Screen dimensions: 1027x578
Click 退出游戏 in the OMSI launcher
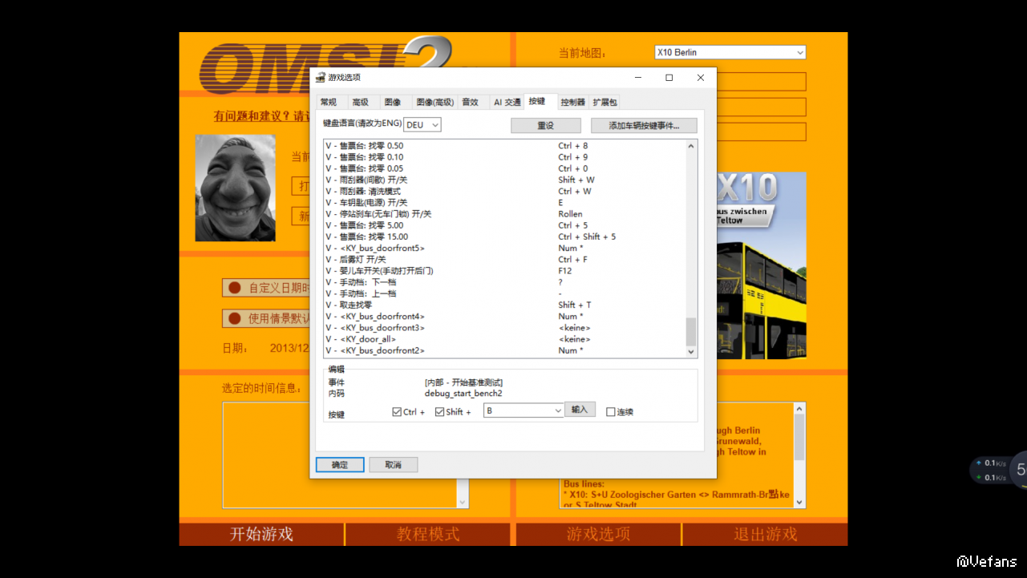[766, 534]
